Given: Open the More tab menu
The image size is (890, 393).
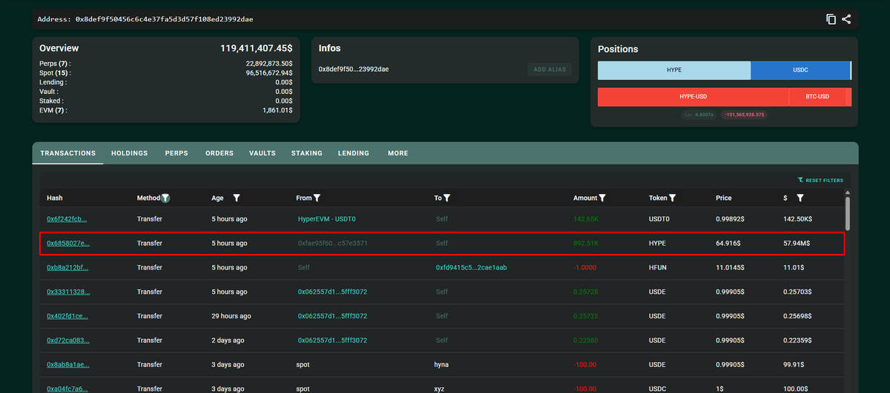Looking at the screenshot, I should [398, 153].
